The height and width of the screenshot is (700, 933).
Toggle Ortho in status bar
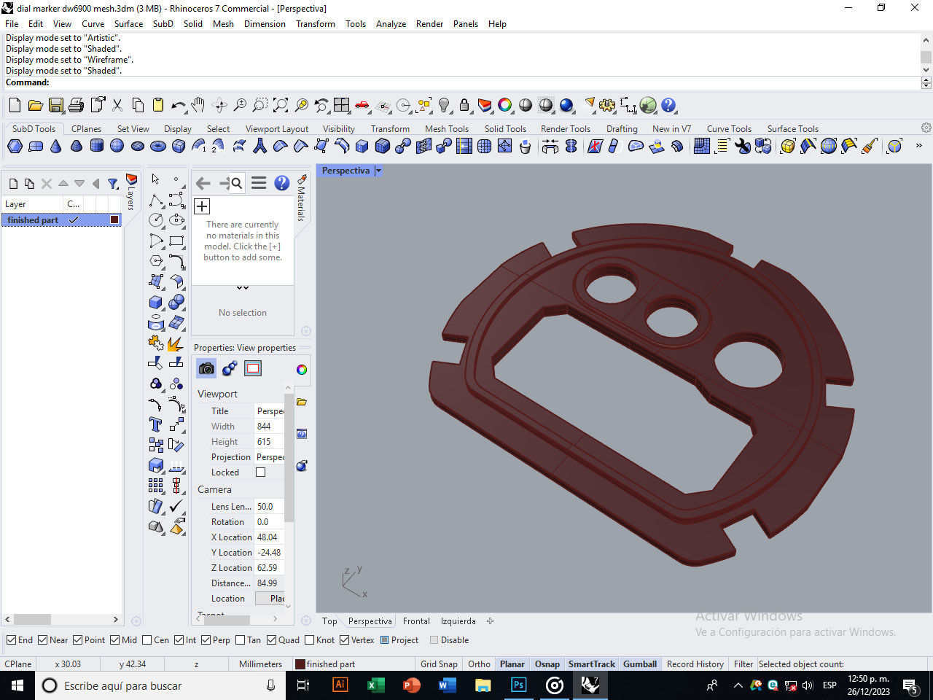click(x=479, y=664)
